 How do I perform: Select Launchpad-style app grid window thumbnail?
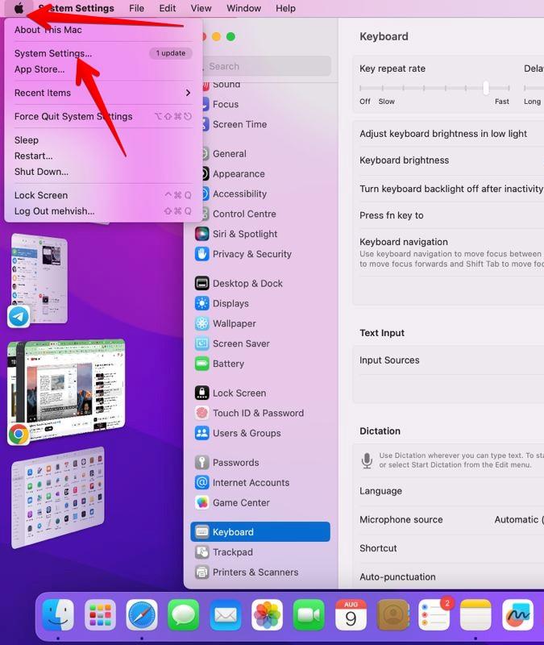(58, 497)
